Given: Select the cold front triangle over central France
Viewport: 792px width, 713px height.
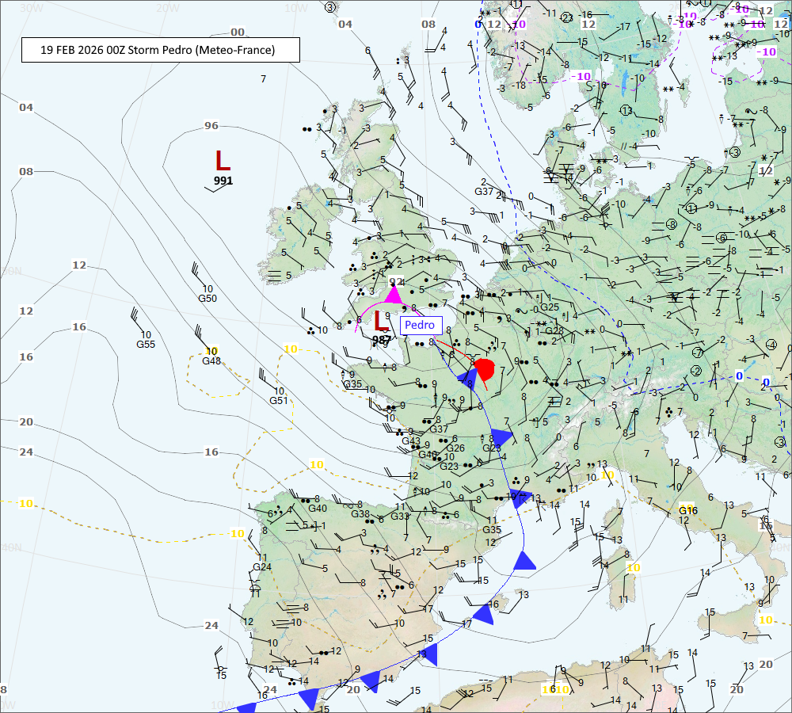Looking at the screenshot, I should click(x=501, y=437).
